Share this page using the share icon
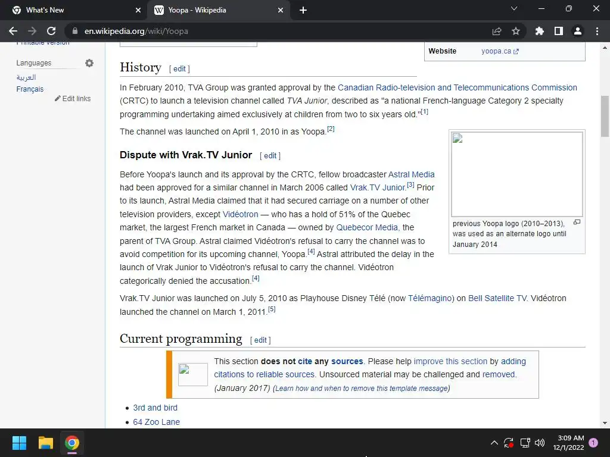This screenshot has height=457, width=610. coord(497,31)
